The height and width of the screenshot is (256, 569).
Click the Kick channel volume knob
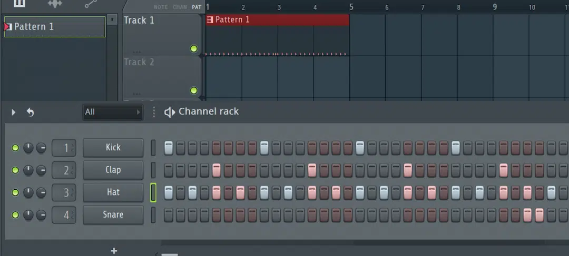tap(42, 148)
